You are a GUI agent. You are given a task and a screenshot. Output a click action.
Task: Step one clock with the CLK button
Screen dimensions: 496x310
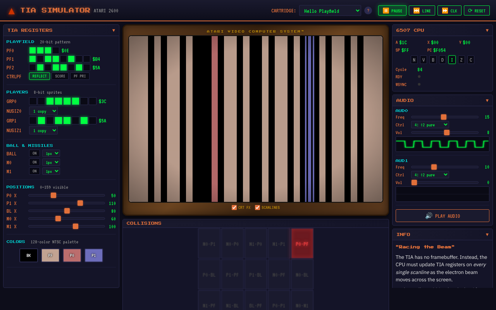449,10
